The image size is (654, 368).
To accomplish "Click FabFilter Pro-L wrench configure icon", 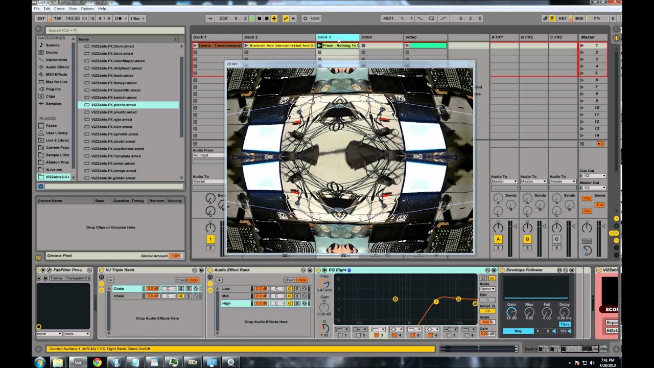I will pyautogui.click(x=50, y=270).
